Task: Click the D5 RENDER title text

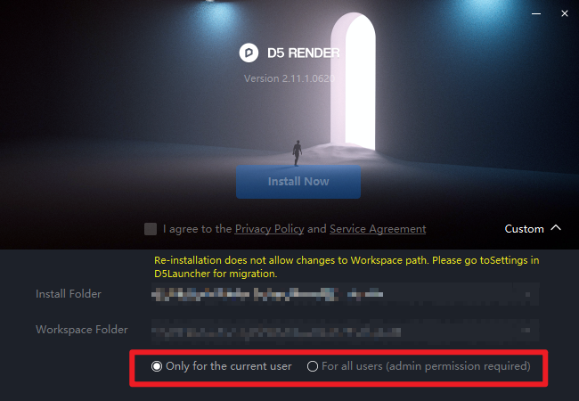Action: [x=303, y=53]
